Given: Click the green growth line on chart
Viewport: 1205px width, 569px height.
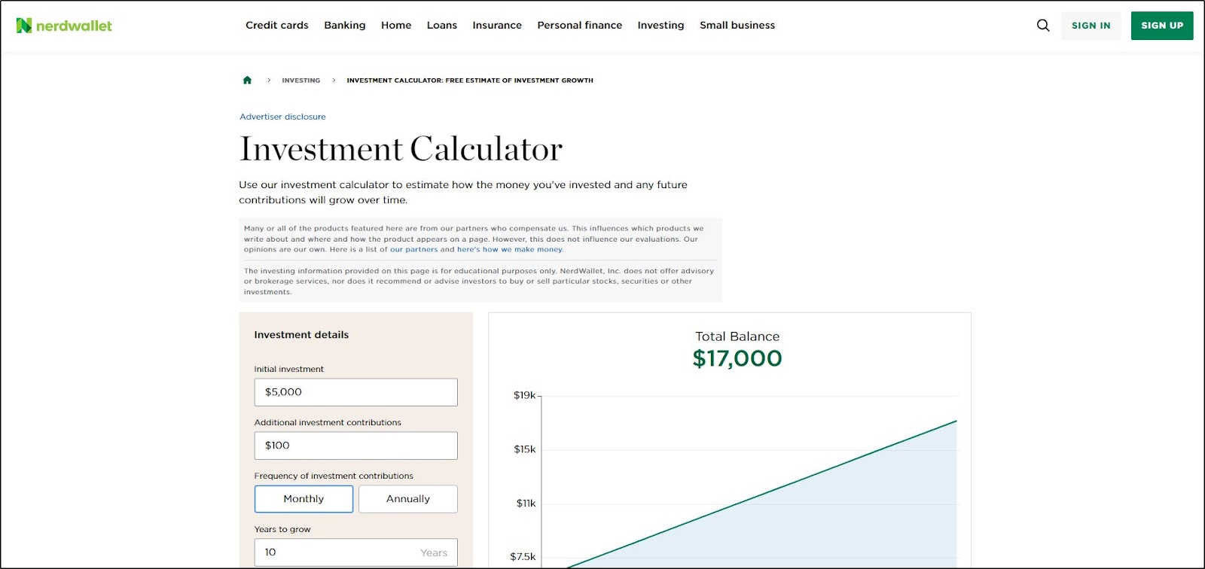Looking at the screenshot, I should pos(761,494).
